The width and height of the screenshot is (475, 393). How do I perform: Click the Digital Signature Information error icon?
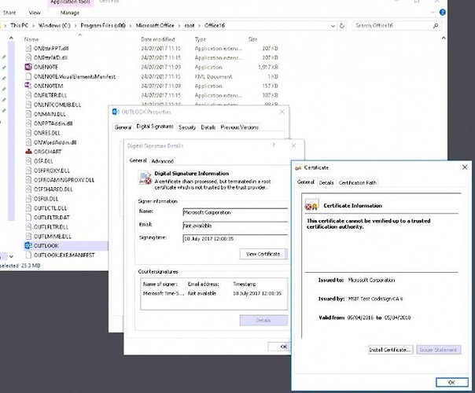[x=144, y=178]
